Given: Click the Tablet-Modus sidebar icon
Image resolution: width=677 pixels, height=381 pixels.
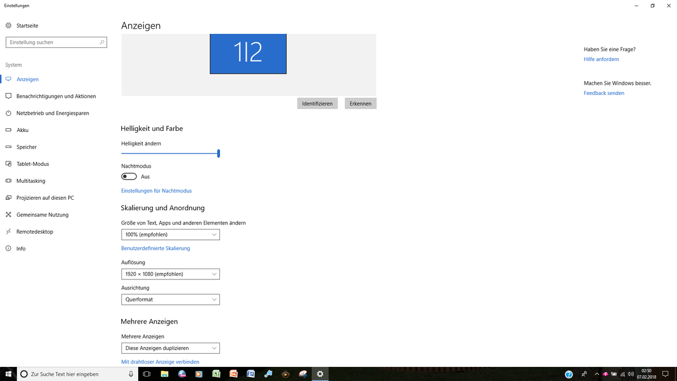Looking at the screenshot, I should click(x=8, y=164).
